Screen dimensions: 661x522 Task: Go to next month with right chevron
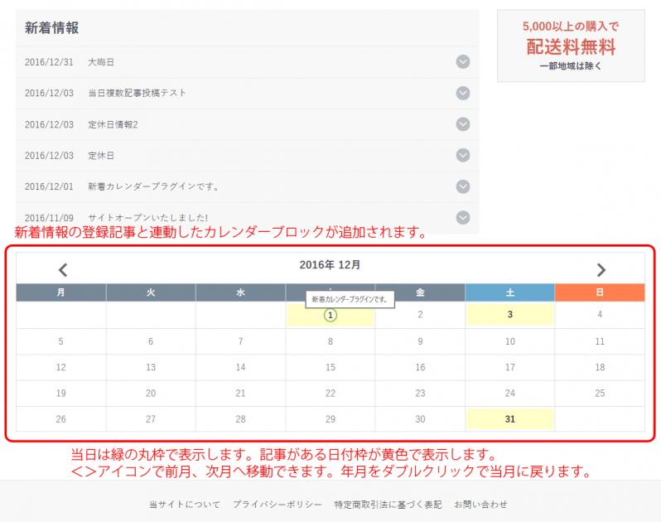601,270
